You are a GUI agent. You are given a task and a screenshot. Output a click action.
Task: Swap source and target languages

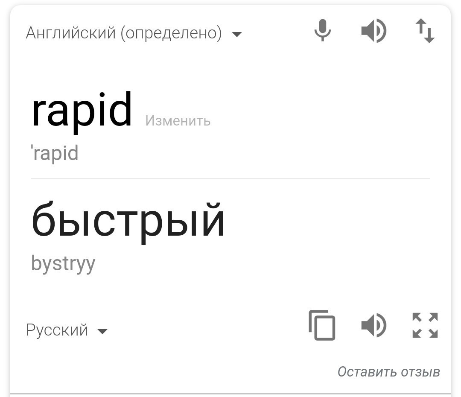pos(425,31)
